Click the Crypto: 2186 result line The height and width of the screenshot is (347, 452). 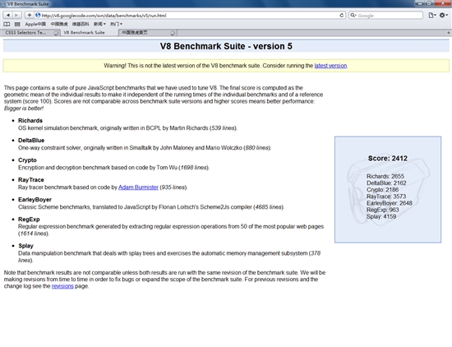coord(382,189)
